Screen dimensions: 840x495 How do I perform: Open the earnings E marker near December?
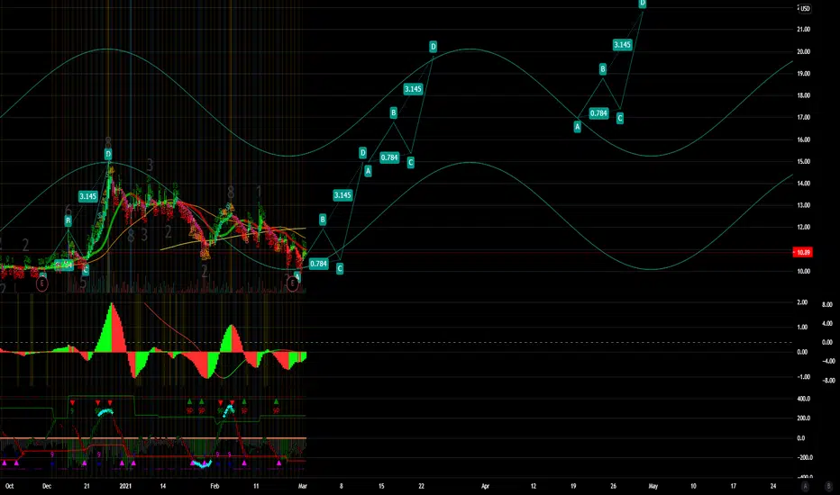tap(41, 283)
